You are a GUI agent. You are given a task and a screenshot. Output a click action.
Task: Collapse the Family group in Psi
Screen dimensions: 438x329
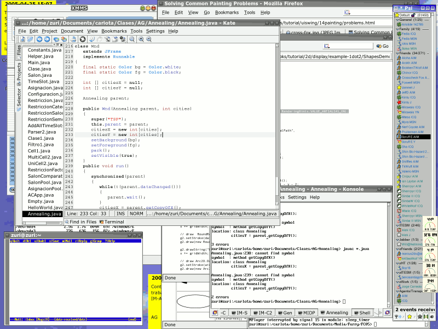click(398, 29)
